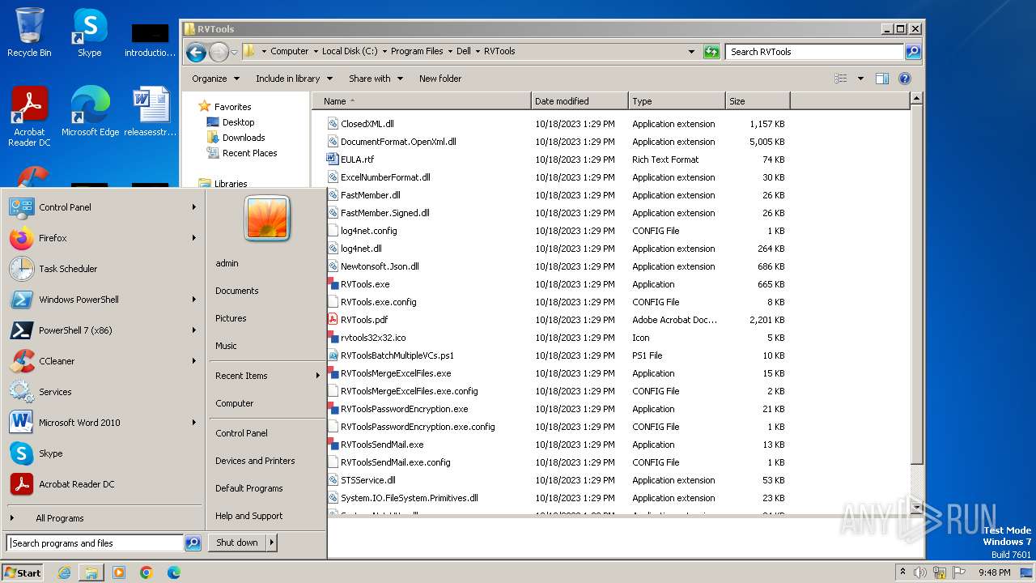Viewport: 1036px width, 583px height.
Task: Open the Include in library dropdown
Action: point(294,79)
